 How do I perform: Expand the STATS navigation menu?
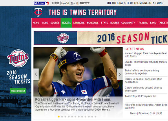[x=104, y=23]
